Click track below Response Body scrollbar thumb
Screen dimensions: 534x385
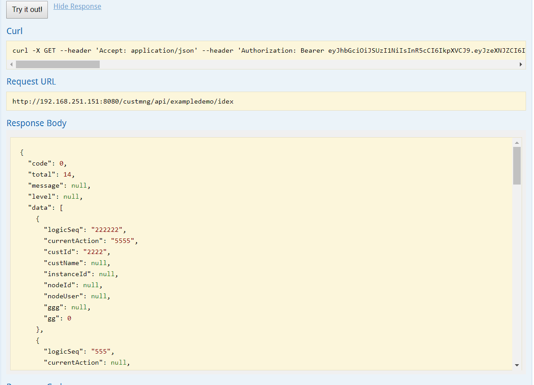[x=517, y=274]
